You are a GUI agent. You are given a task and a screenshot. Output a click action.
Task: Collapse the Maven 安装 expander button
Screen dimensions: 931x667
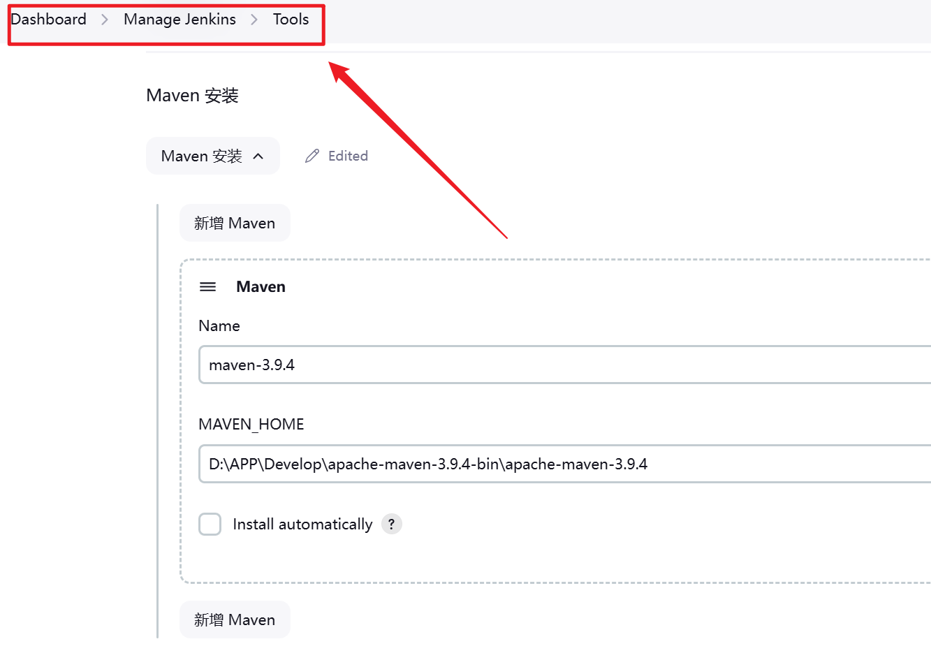coord(213,156)
